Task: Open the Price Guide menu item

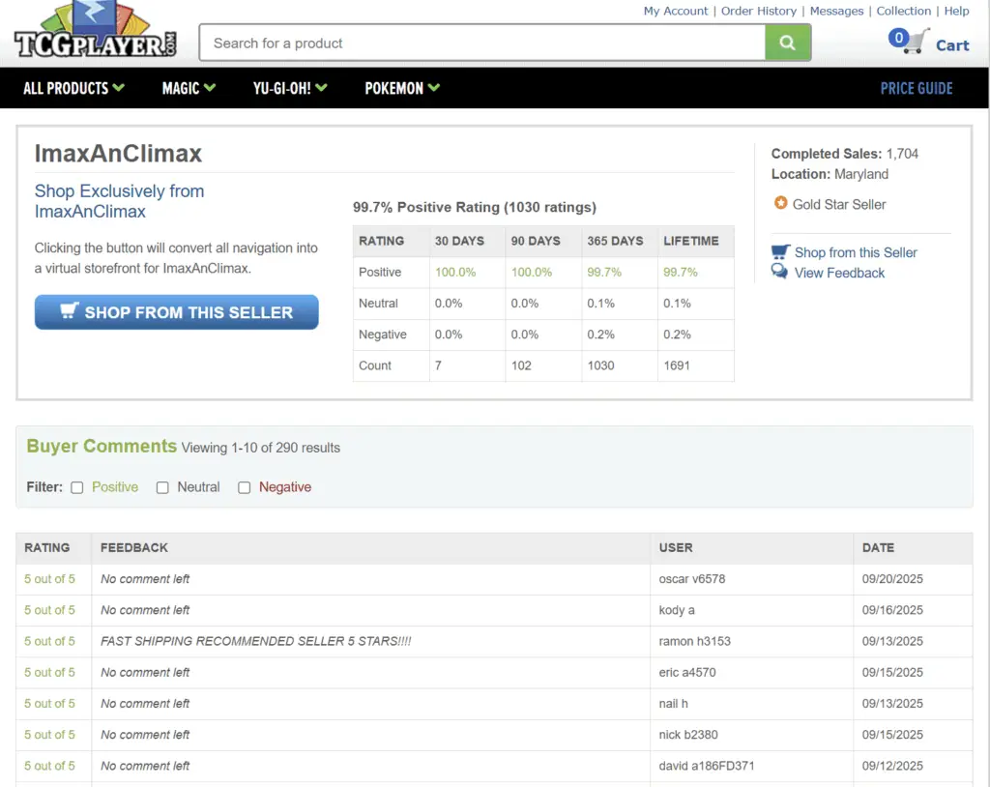Action: click(916, 88)
